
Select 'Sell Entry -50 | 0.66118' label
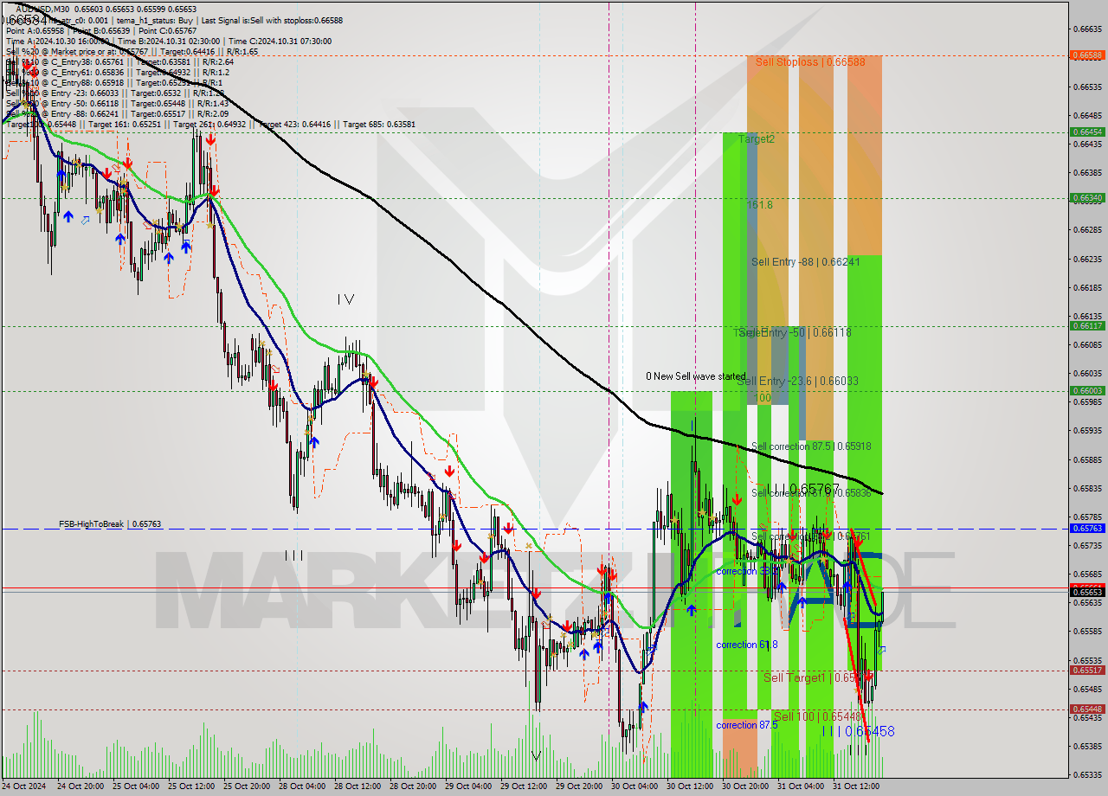[794, 332]
